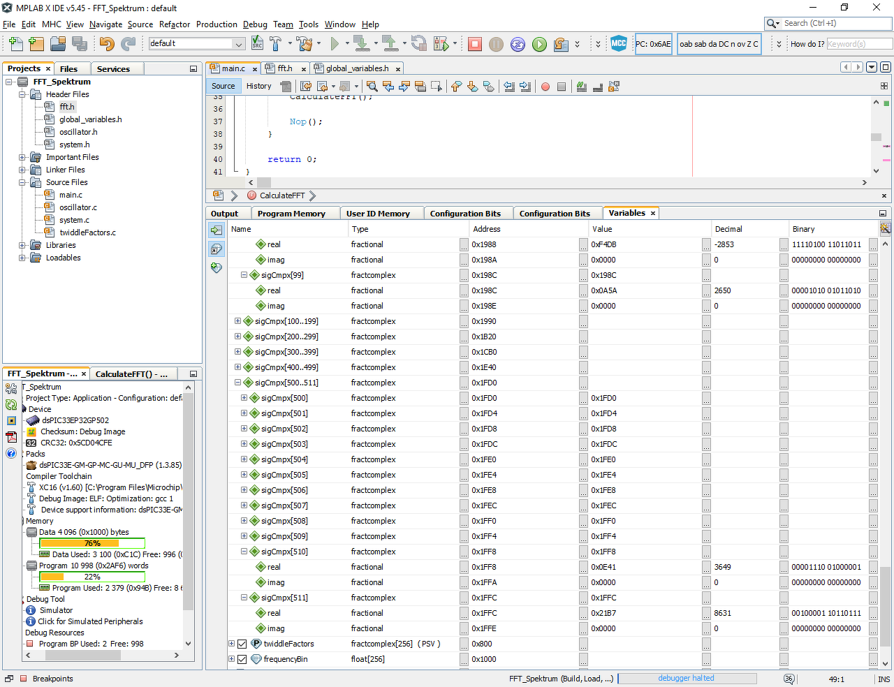The image size is (894, 687).
Task: Open the configuration dropdown showing default
Action: 196,44
